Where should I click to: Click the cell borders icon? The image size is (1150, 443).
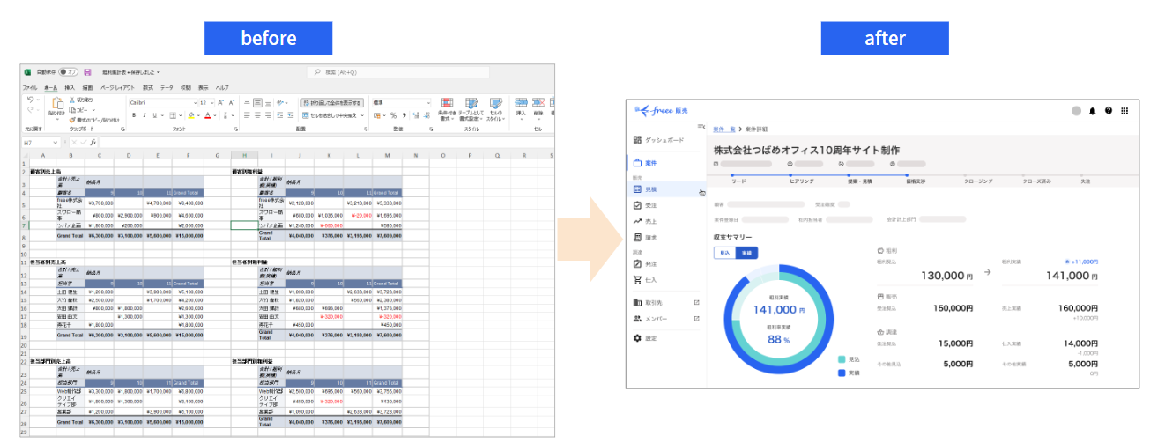point(173,115)
